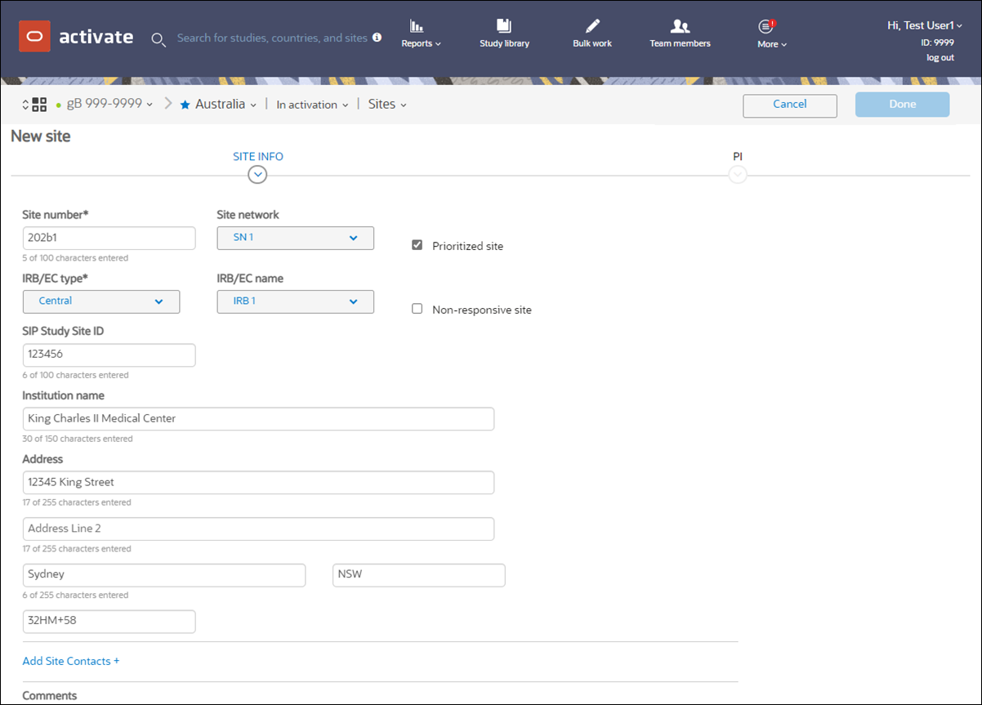Click the activate logo icon
Image resolution: width=982 pixels, height=705 pixels.
35,36
